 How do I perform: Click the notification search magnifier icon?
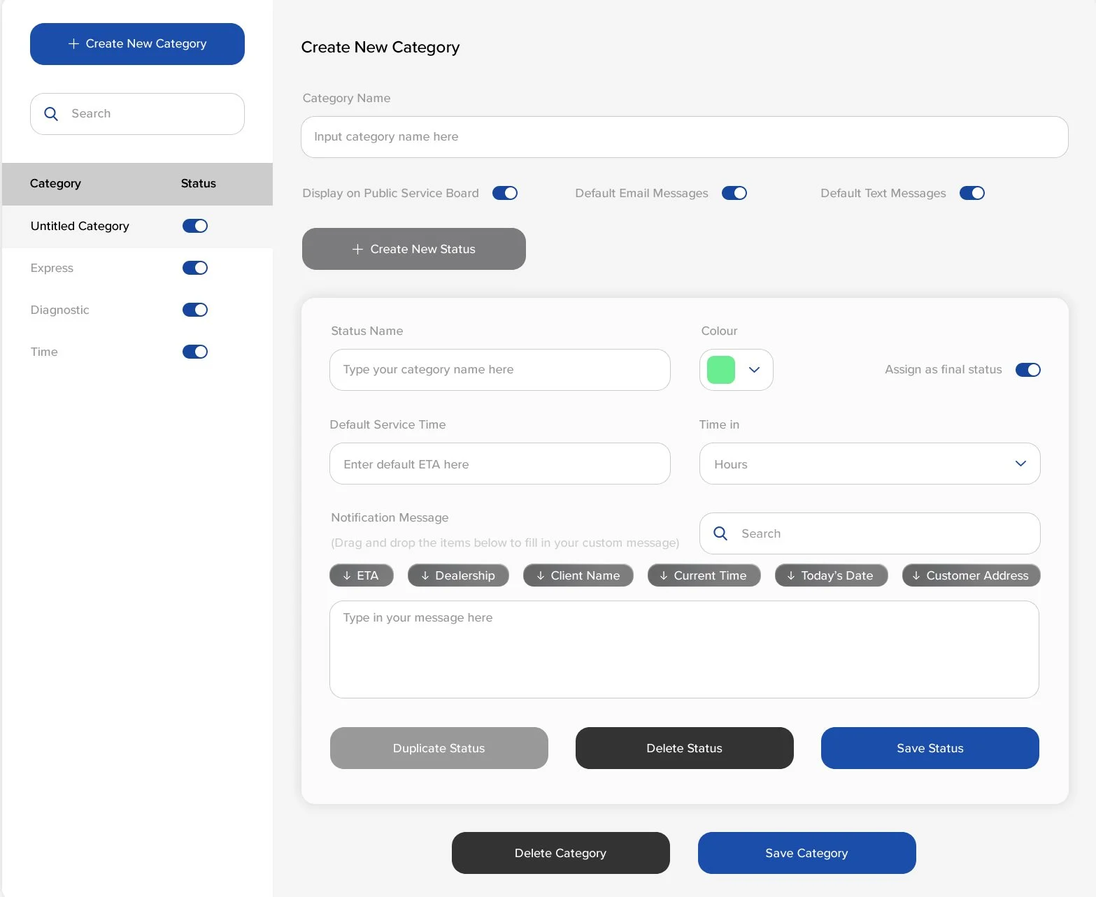coord(720,533)
